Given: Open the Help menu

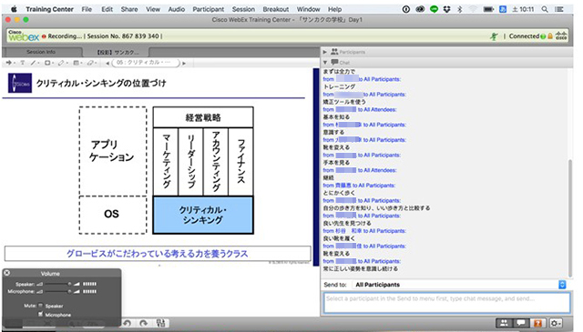Looking at the screenshot, I should [x=334, y=9].
